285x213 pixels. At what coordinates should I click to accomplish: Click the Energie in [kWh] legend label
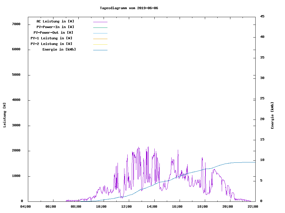point(59,49)
